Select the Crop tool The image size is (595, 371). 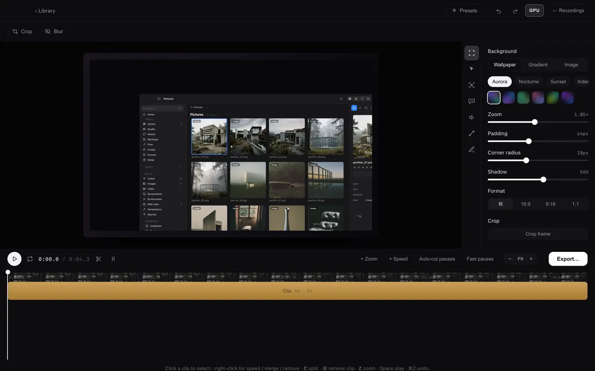(22, 31)
